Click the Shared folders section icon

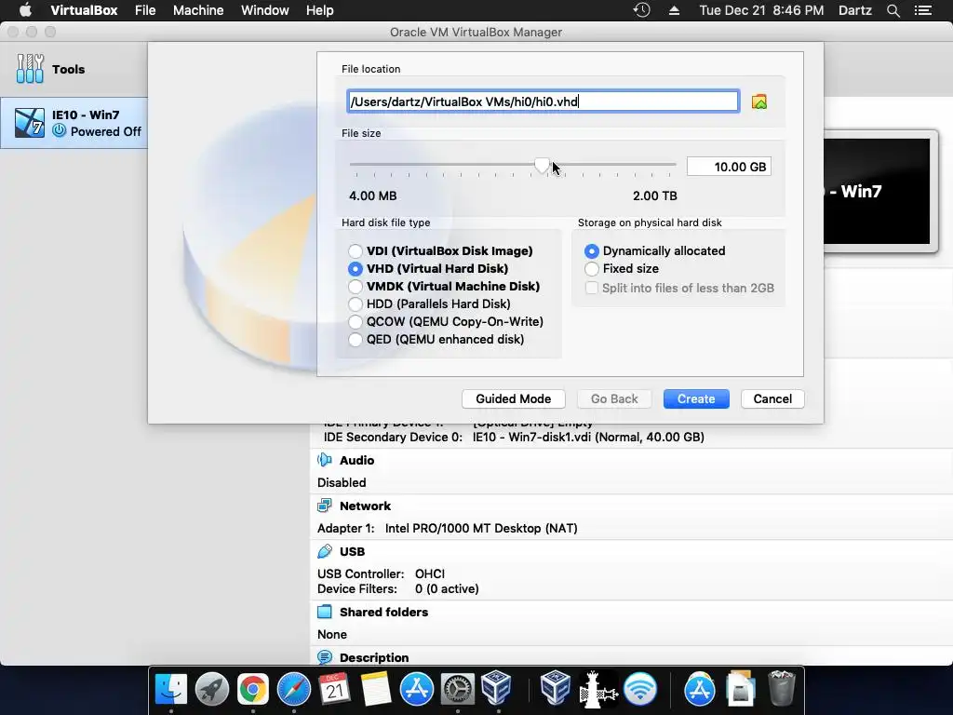coord(325,612)
